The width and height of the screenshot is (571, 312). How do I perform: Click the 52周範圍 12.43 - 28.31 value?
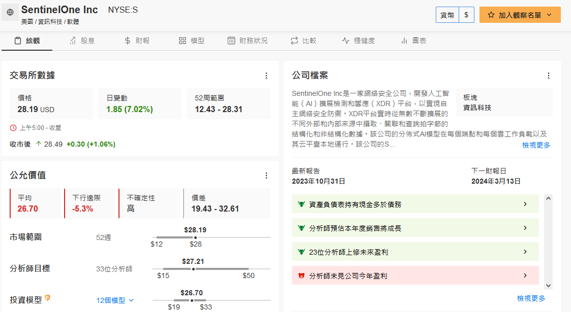(219, 110)
